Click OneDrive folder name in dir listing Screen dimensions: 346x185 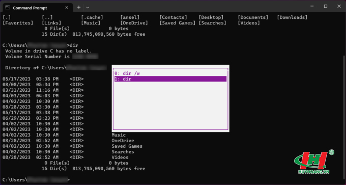pos(123,141)
